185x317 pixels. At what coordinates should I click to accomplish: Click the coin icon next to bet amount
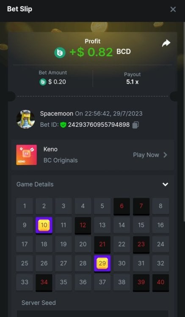(43, 82)
